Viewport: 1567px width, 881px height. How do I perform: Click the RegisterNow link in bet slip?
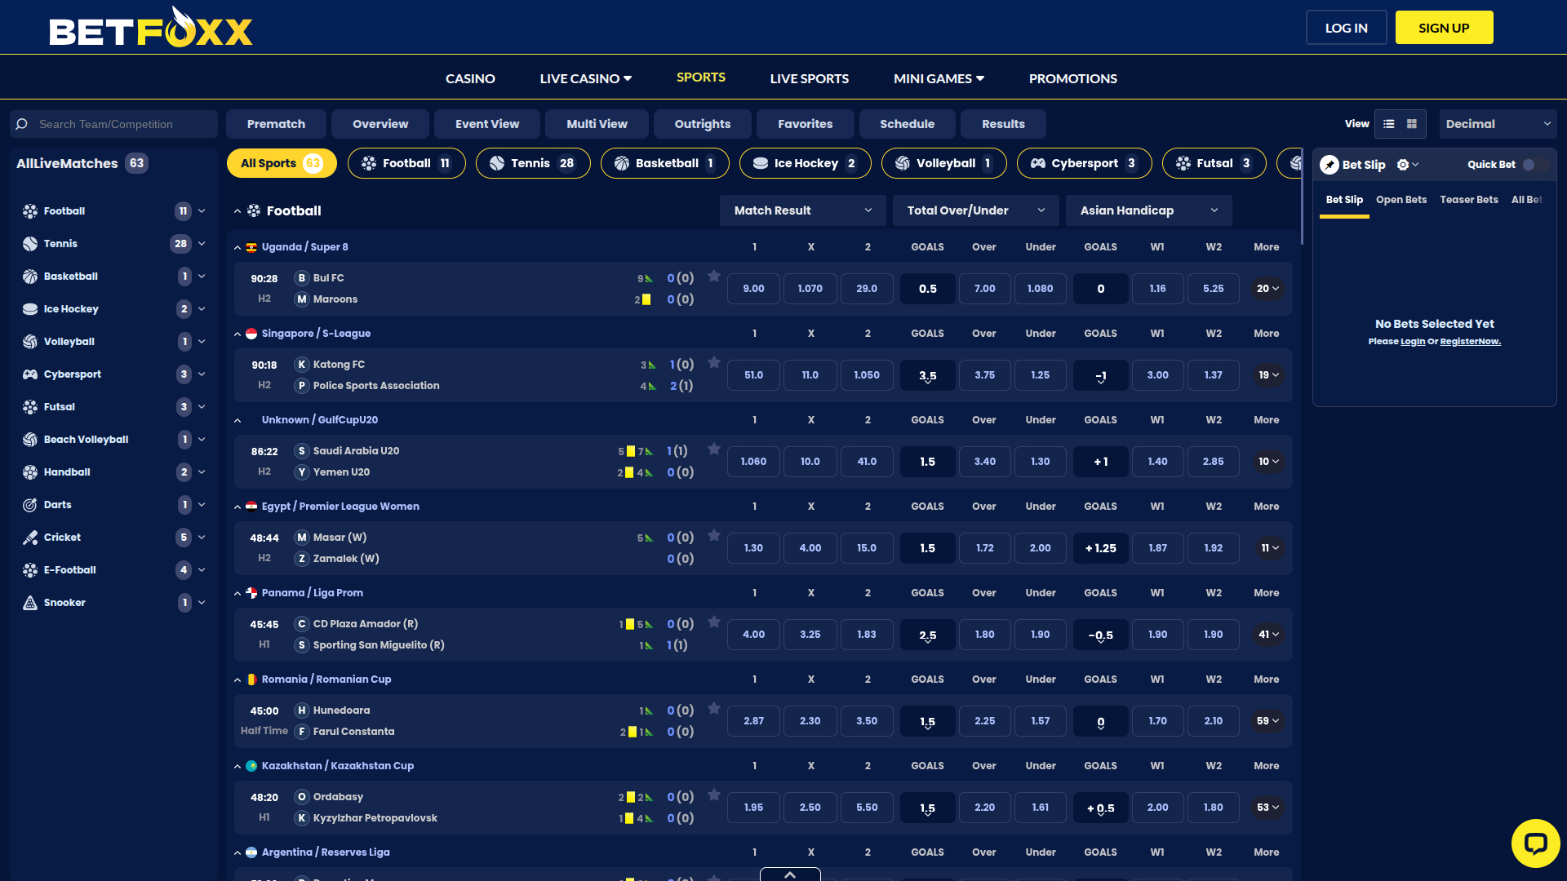1471,341
